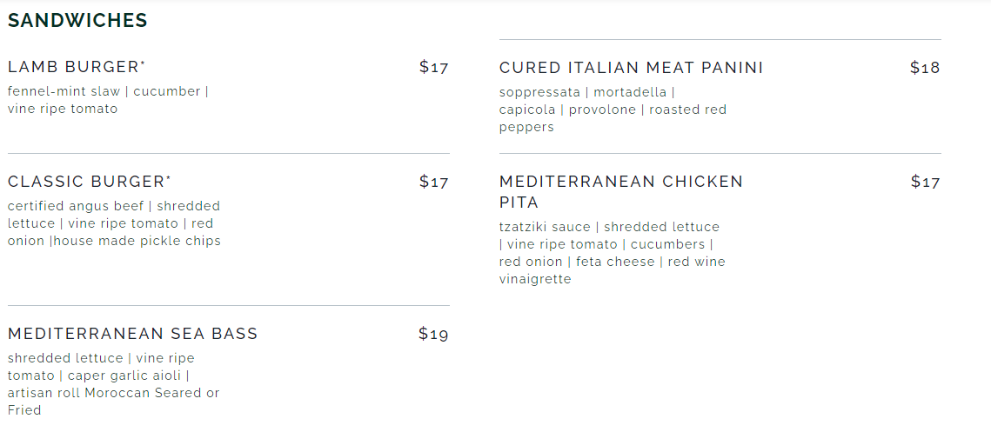Click the certified angus beef description

click(x=114, y=223)
